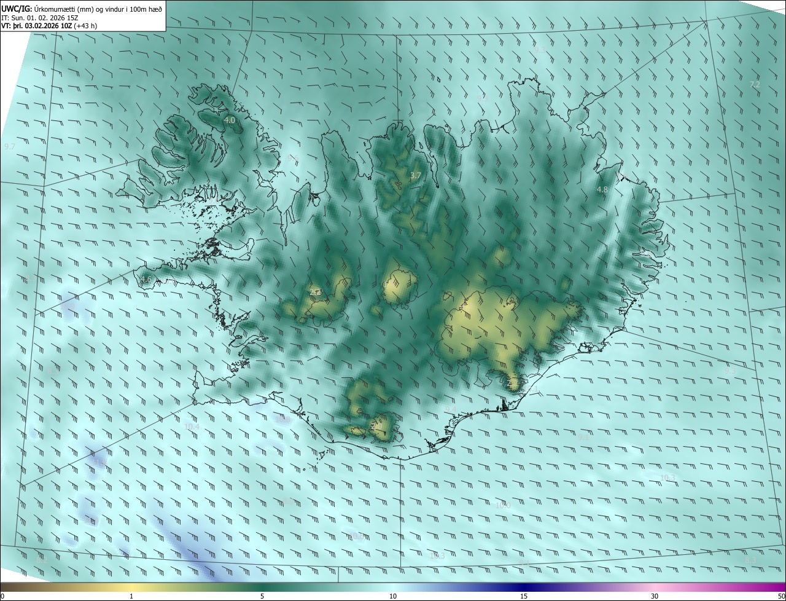Click the '1' label on color scale
Viewport: 786px width, 601px height.
131,596
